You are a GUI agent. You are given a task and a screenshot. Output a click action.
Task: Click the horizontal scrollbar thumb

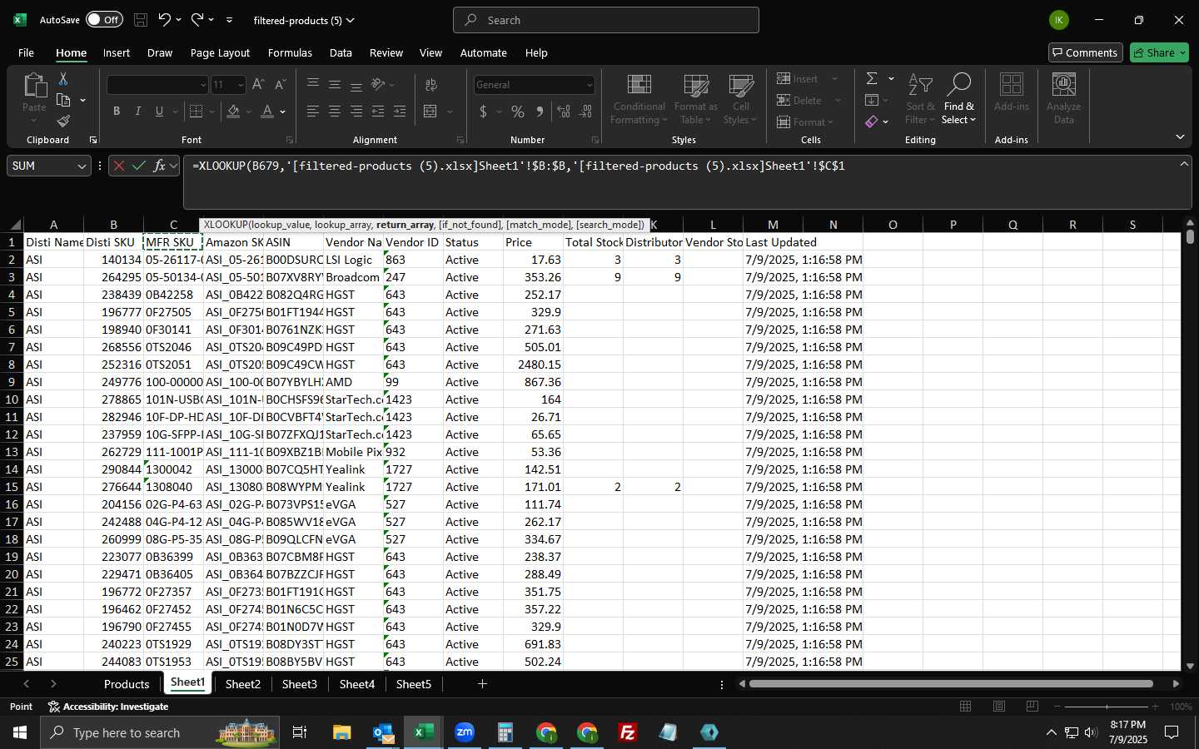pos(950,684)
